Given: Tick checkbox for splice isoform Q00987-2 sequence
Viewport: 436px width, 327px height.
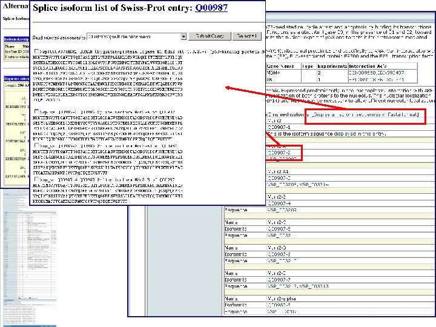Looking at the screenshot, I should (36, 111).
